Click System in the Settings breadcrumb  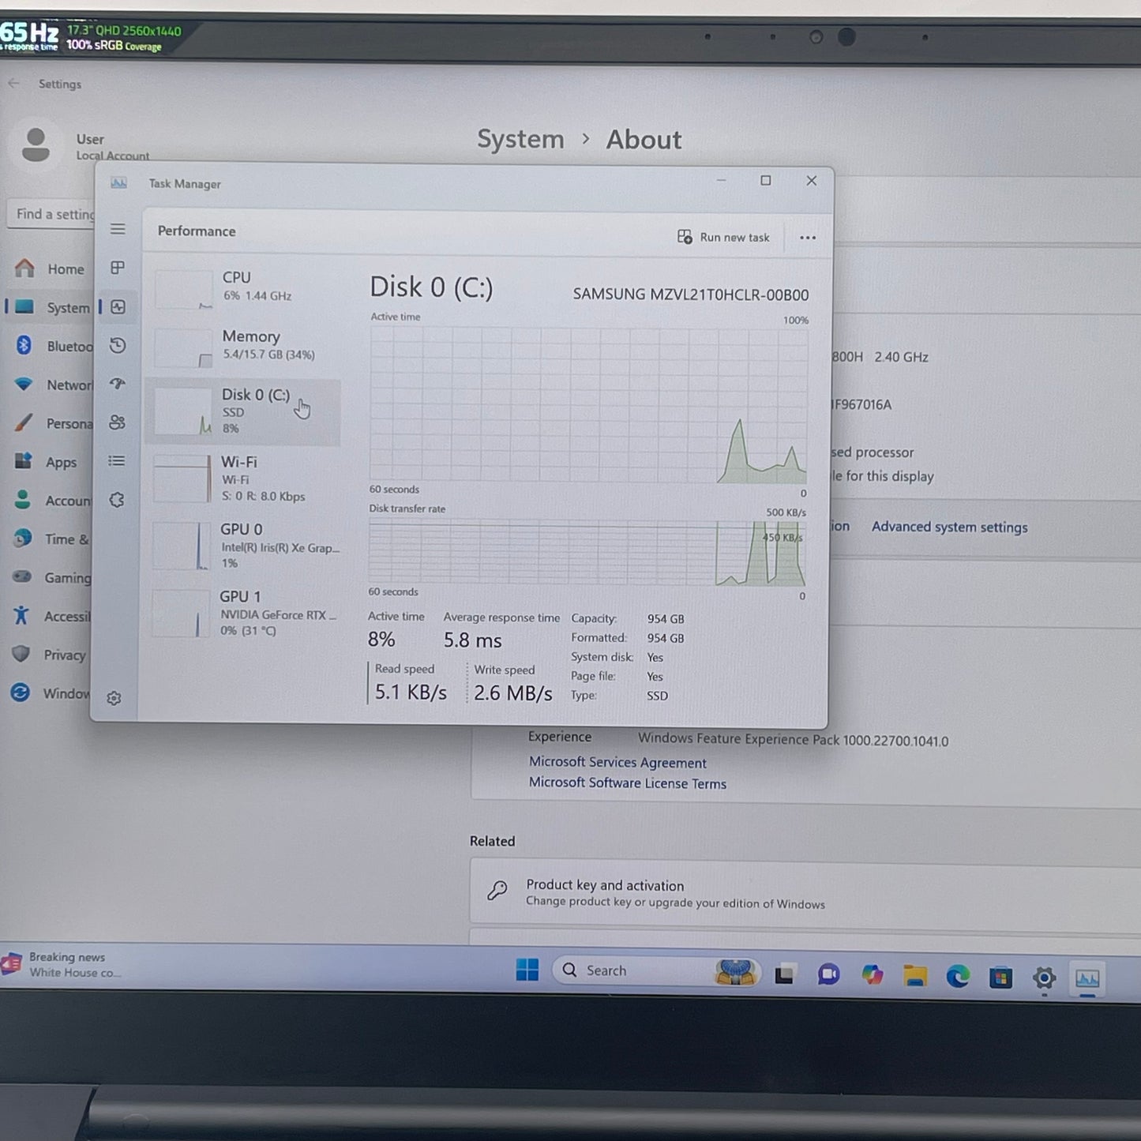pos(520,139)
